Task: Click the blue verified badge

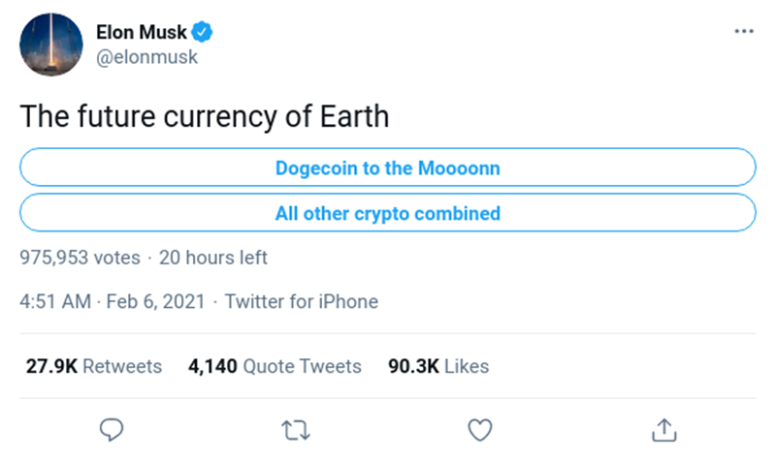Action: tap(205, 32)
